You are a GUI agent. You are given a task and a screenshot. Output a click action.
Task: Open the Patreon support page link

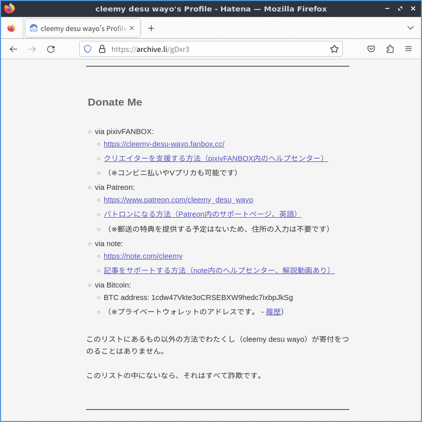pyautogui.click(x=203, y=214)
